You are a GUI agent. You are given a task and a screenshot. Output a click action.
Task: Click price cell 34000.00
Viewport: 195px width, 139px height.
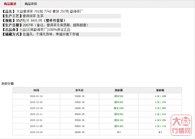coord(80,108)
